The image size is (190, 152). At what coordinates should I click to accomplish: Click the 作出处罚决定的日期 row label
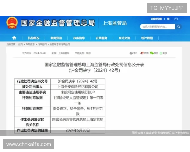(x=32, y=130)
